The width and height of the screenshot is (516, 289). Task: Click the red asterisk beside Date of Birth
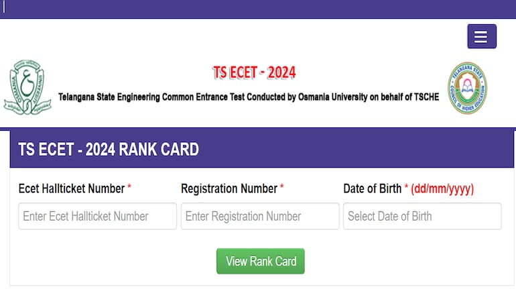[x=406, y=186]
